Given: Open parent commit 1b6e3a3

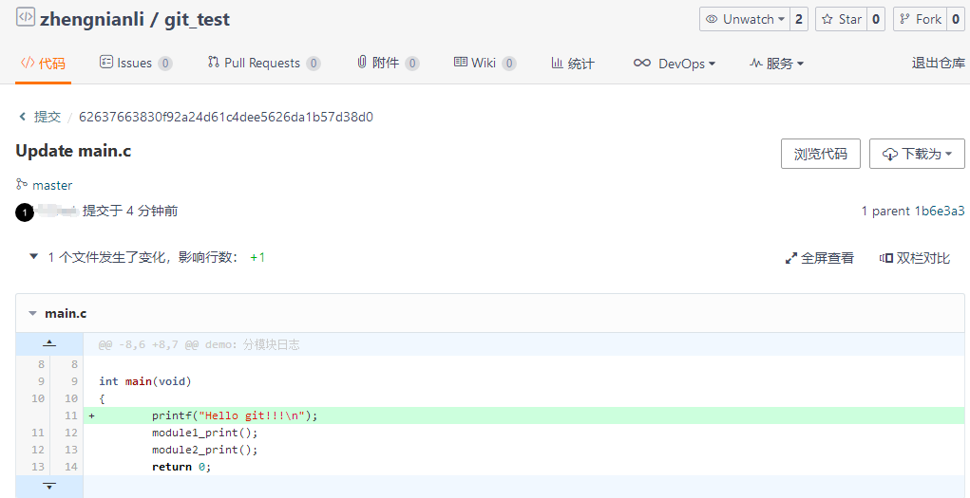Looking at the screenshot, I should pyautogui.click(x=939, y=211).
